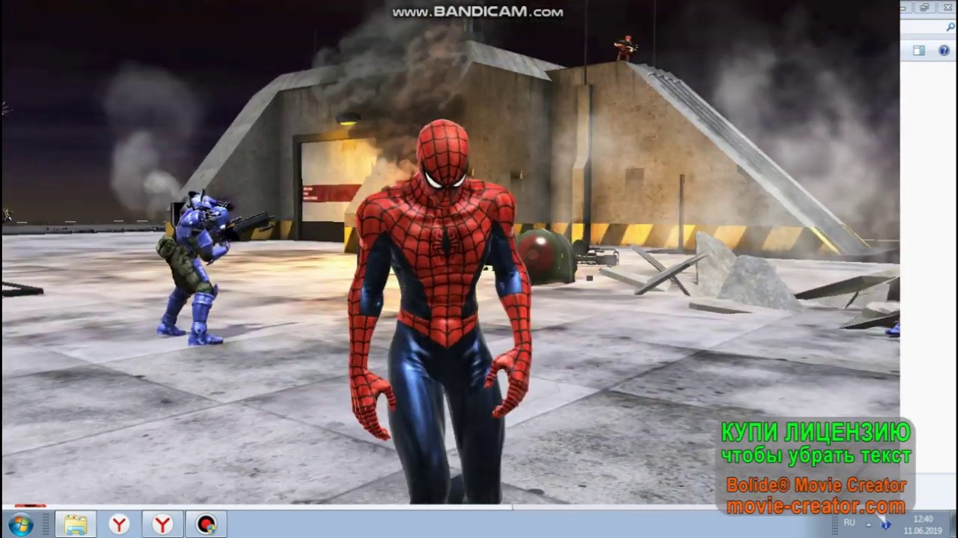The image size is (958, 538).
Task: Open Explorer help question mark icon
Action: [x=944, y=50]
